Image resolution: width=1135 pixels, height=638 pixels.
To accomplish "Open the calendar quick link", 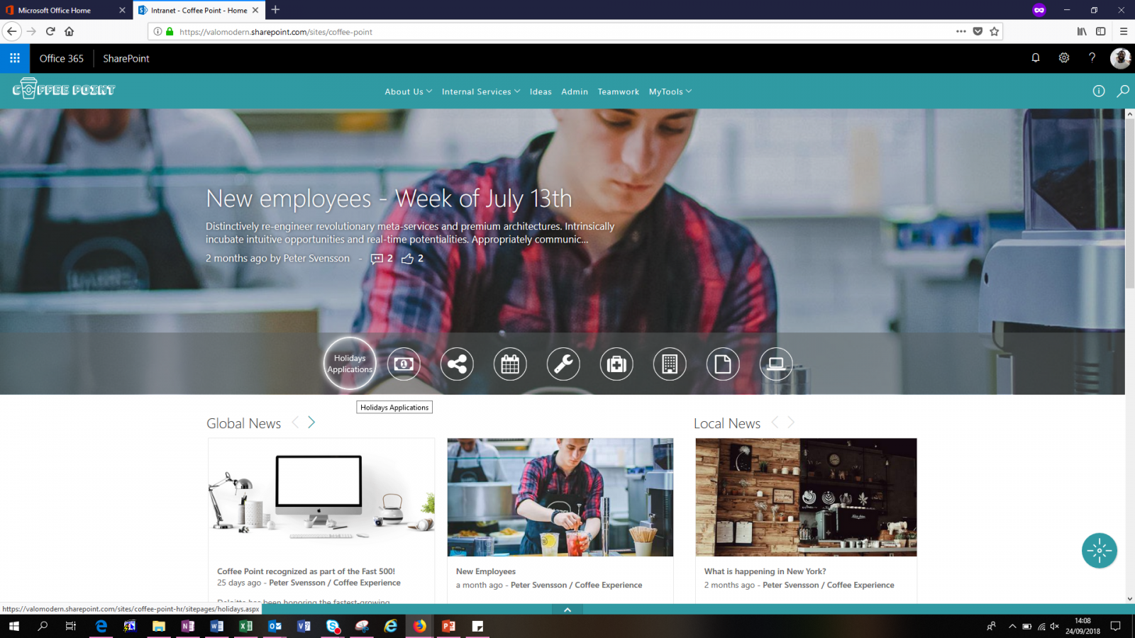I will pyautogui.click(x=510, y=364).
